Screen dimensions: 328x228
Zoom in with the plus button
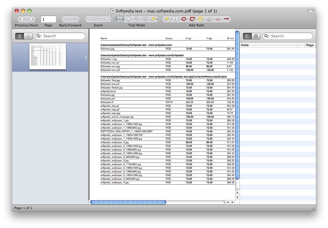click(107, 19)
